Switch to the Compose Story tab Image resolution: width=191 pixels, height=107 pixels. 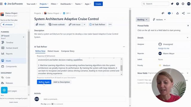(68, 51)
